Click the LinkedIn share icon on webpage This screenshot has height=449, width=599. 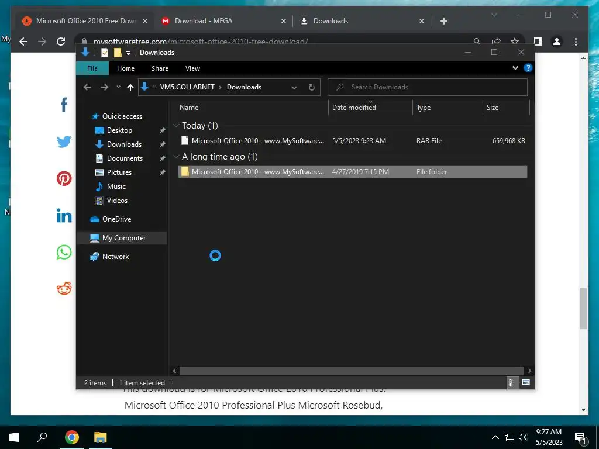tap(64, 216)
